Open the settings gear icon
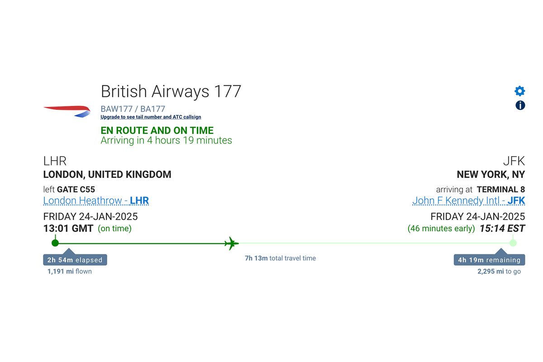Viewport: 543px width, 362px height. [519, 90]
